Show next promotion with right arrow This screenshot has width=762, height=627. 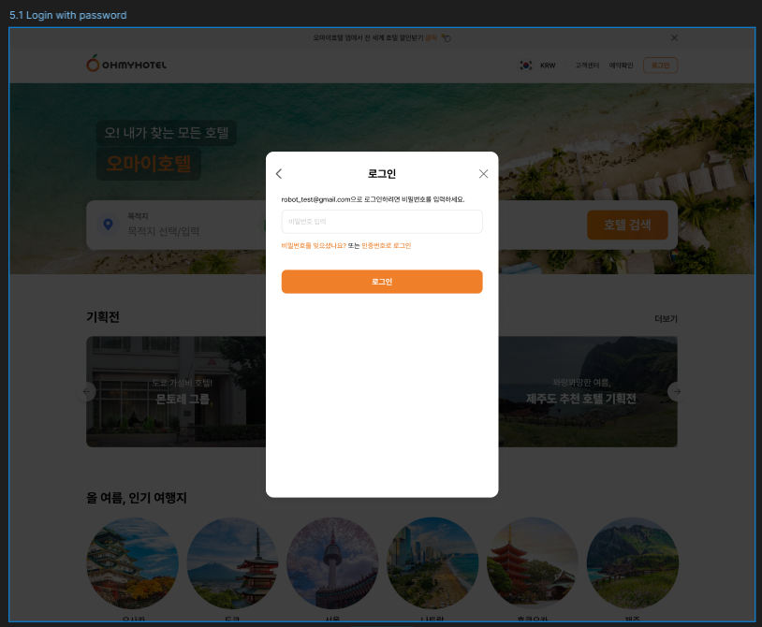(x=677, y=391)
